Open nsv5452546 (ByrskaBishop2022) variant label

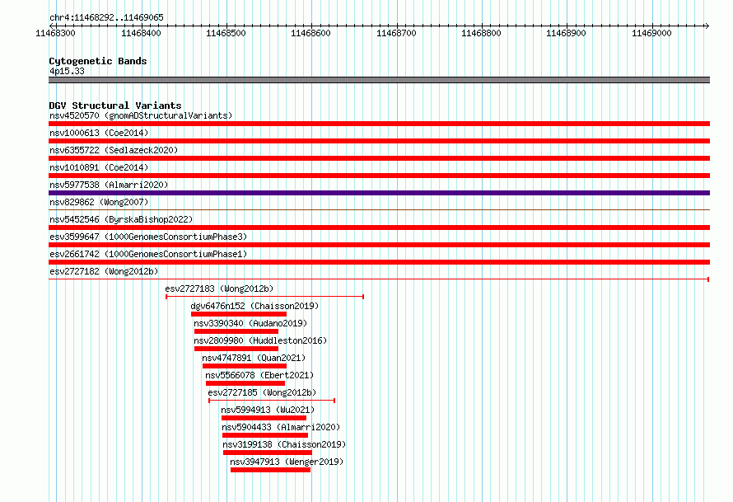[x=121, y=219]
